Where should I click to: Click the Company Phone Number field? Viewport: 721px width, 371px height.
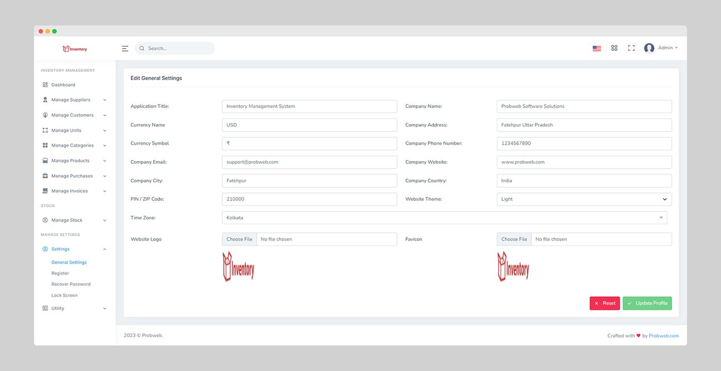point(584,144)
